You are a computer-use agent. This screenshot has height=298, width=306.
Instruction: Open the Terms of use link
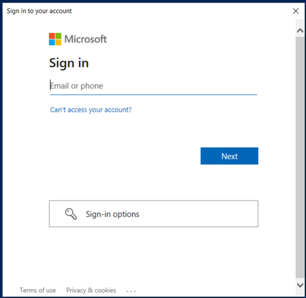38,290
